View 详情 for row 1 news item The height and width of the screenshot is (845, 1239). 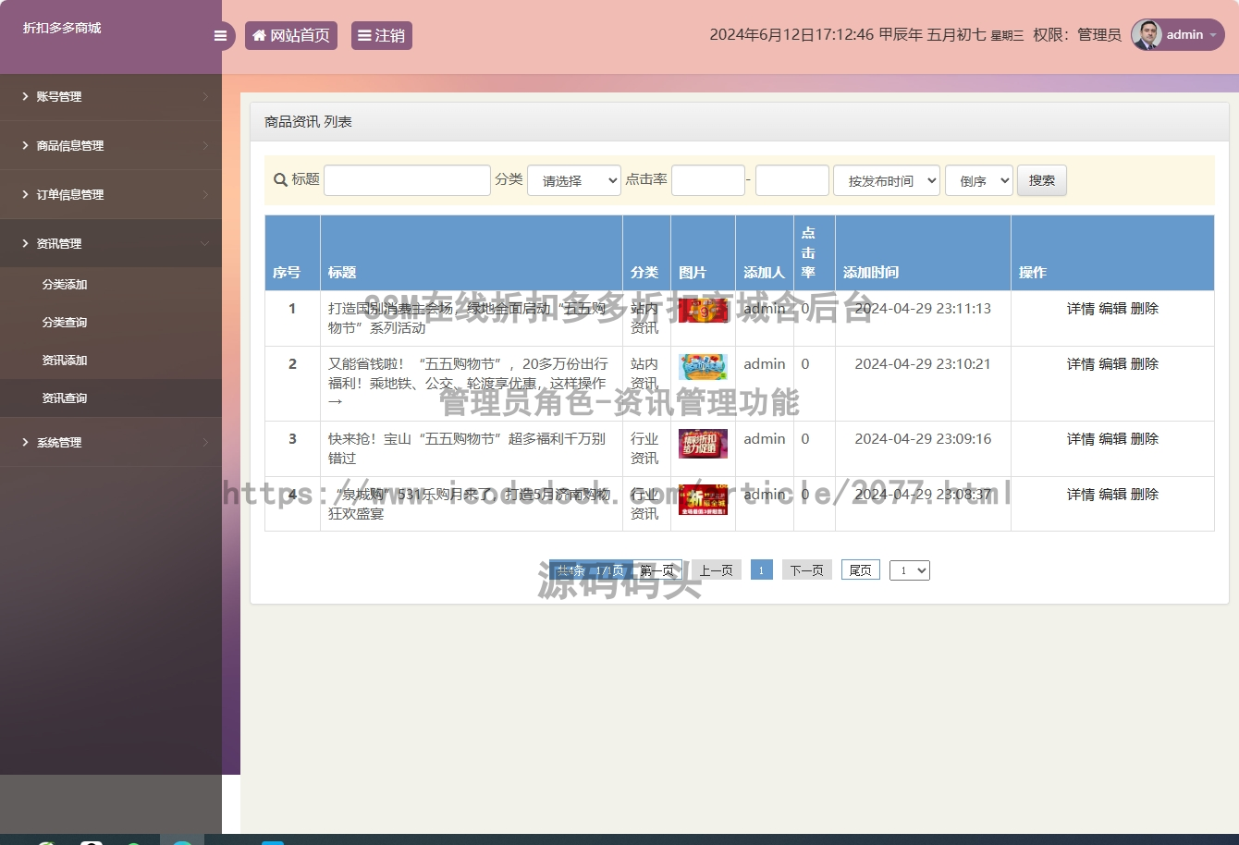click(x=1081, y=309)
